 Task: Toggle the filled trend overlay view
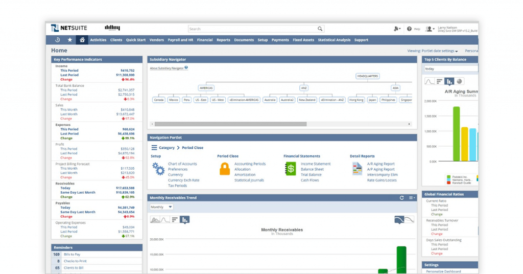coord(399,220)
